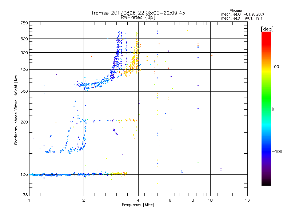Click the '8' frequency tick label
The height and width of the screenshot is (218, 291).
[x=193, y=200]
